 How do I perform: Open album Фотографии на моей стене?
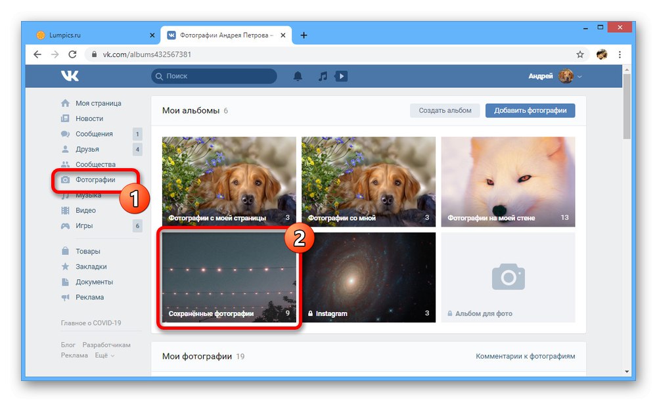click(x=508, y=182)
